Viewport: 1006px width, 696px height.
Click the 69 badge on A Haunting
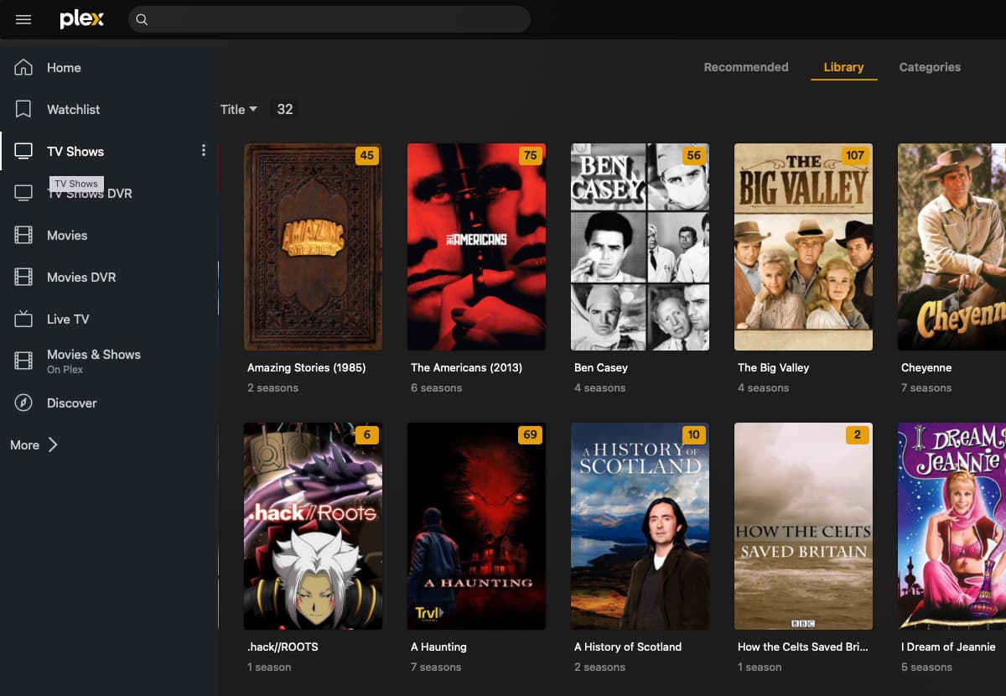tap(530, 434)
